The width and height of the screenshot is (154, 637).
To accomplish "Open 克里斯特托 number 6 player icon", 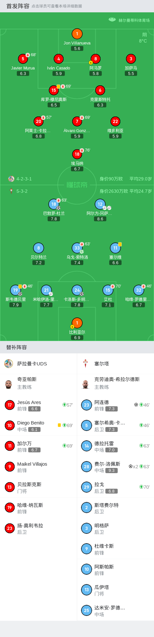I will click(100, 90).
